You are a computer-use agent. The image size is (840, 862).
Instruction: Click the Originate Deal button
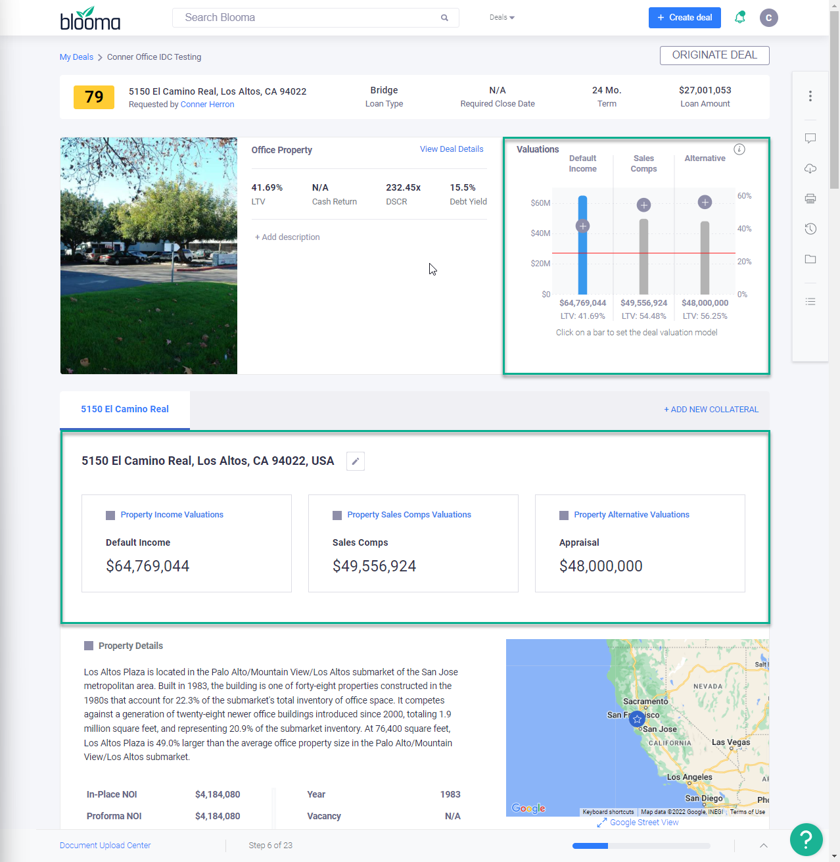coord(714,55)
